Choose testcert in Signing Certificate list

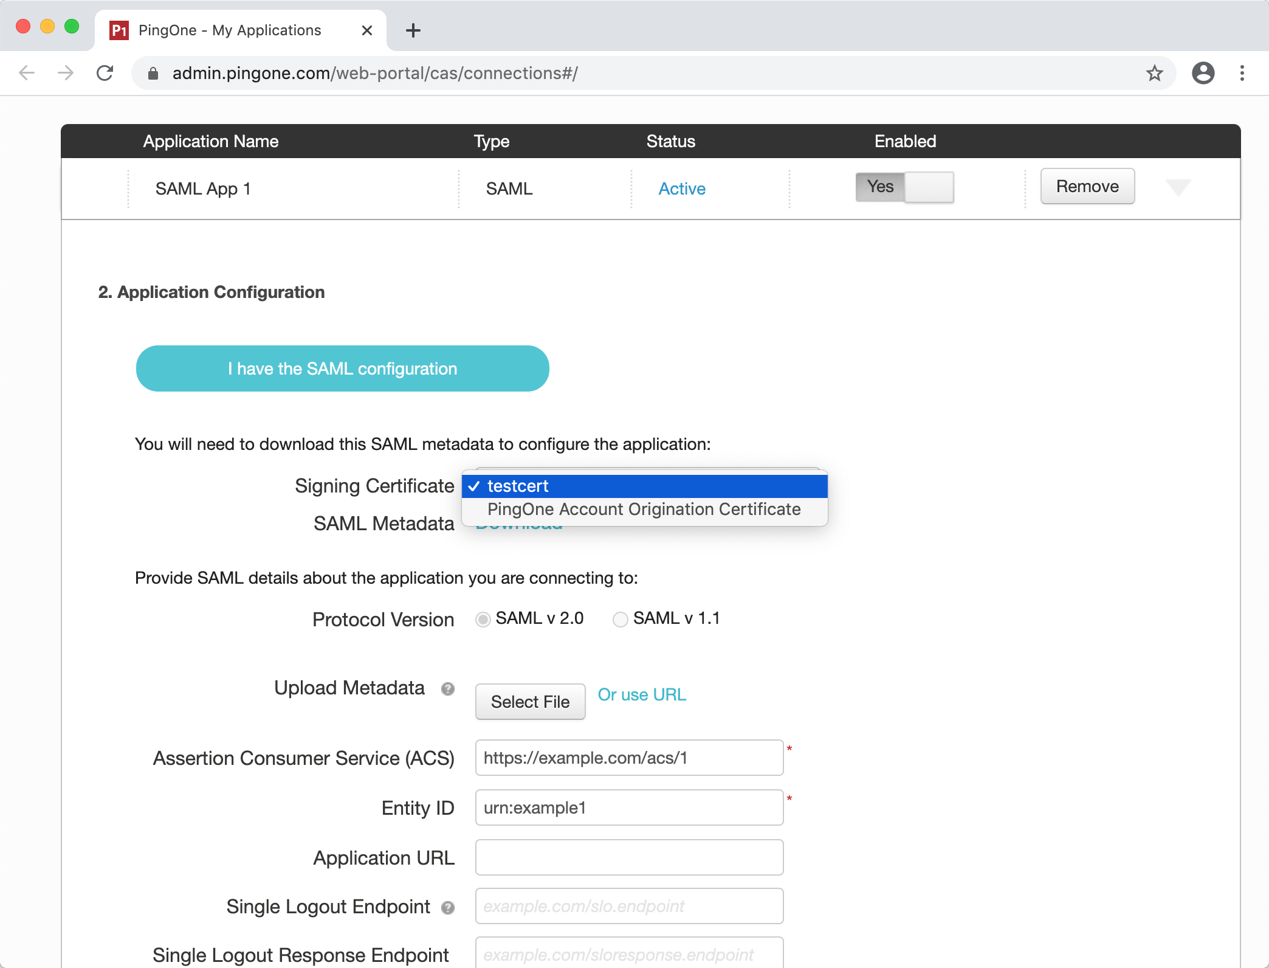point(644,486)
